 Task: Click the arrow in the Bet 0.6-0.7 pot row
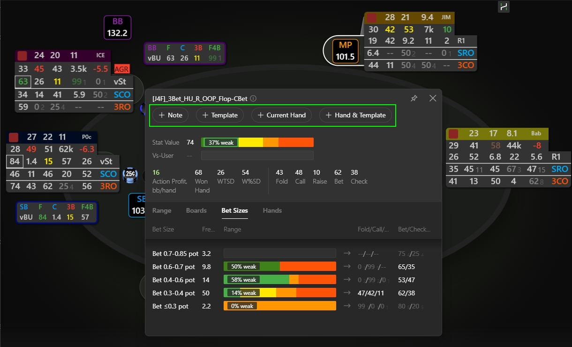pyautogui.click(x=347, y=267)
